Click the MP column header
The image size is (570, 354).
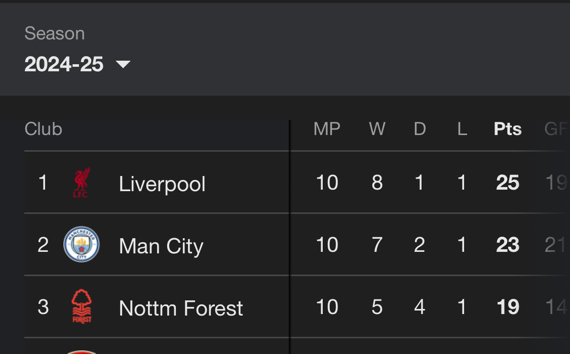pyautogui.click(x=327, y=129)
